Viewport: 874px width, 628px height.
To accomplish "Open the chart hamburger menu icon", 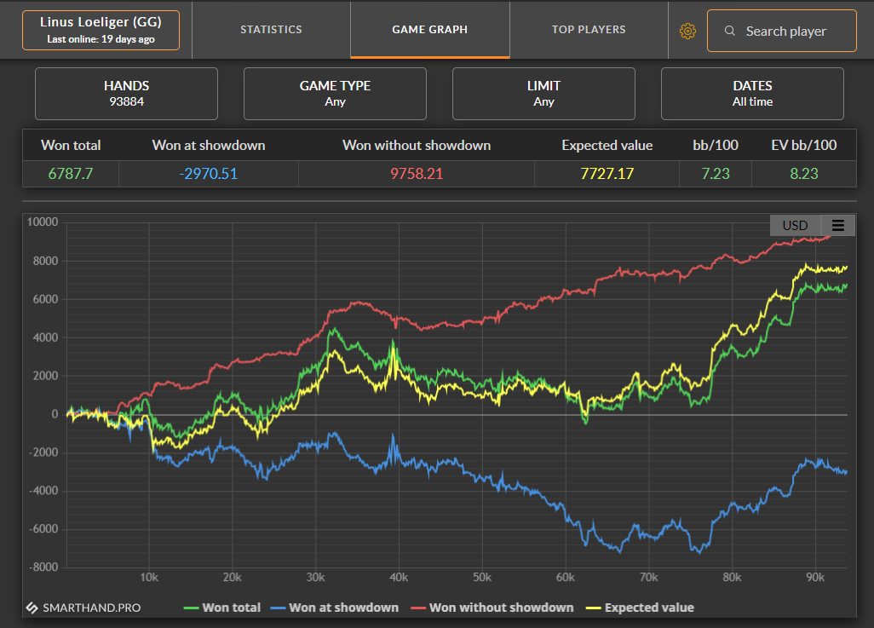I will 837,225.
